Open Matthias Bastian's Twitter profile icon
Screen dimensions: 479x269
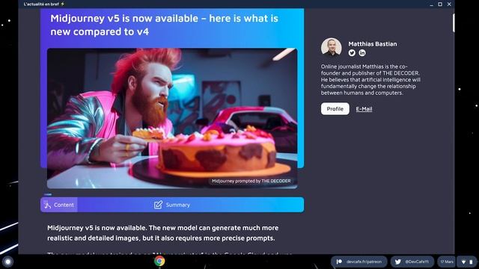click(352, 53)
